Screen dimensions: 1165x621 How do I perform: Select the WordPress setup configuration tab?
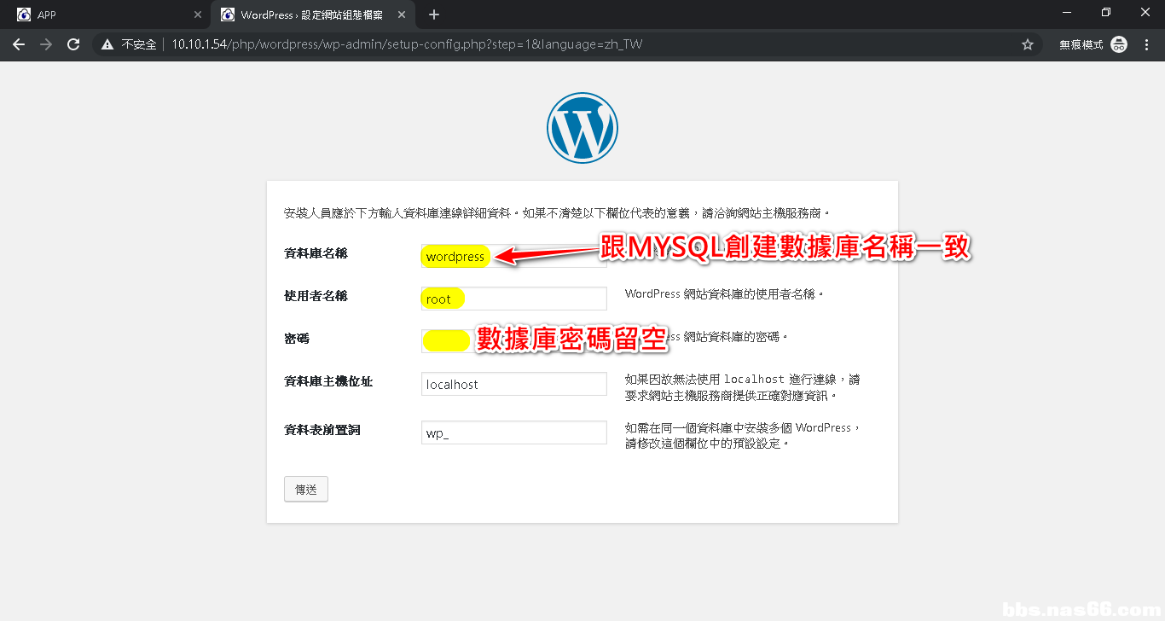(311, 15)
